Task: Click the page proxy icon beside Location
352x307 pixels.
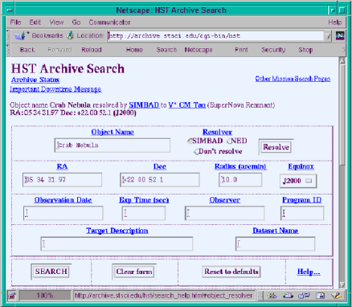Action: [x=71, y=35]
